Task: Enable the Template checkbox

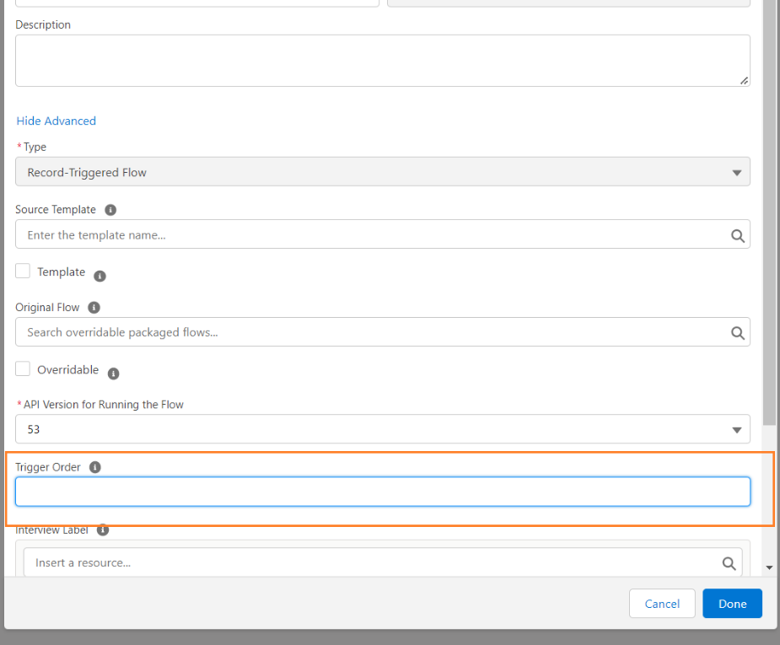Action: click(23, 271)
